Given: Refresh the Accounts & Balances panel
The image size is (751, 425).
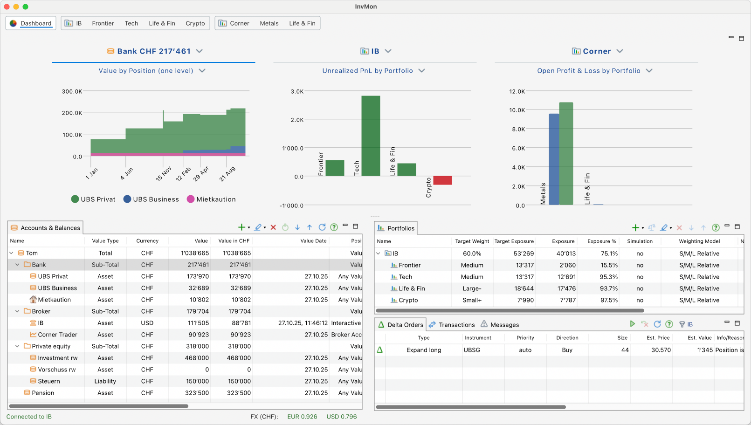Looking at the screenshot, I should click(322, 227).
